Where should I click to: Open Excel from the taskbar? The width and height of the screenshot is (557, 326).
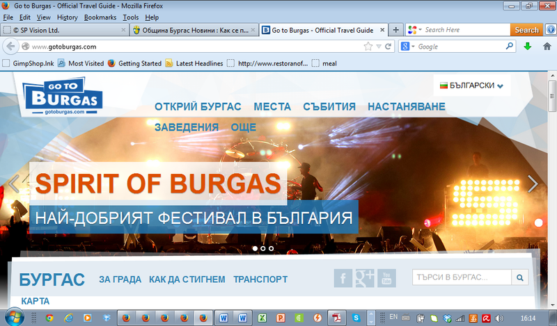click(262, 318)
